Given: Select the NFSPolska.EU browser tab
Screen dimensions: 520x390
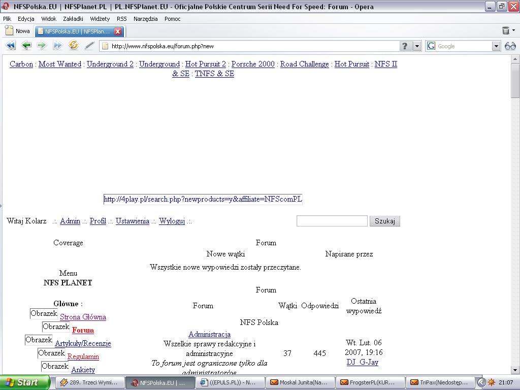Looking at the screenshot, I should pyautogui.click(x=80, y=31).
